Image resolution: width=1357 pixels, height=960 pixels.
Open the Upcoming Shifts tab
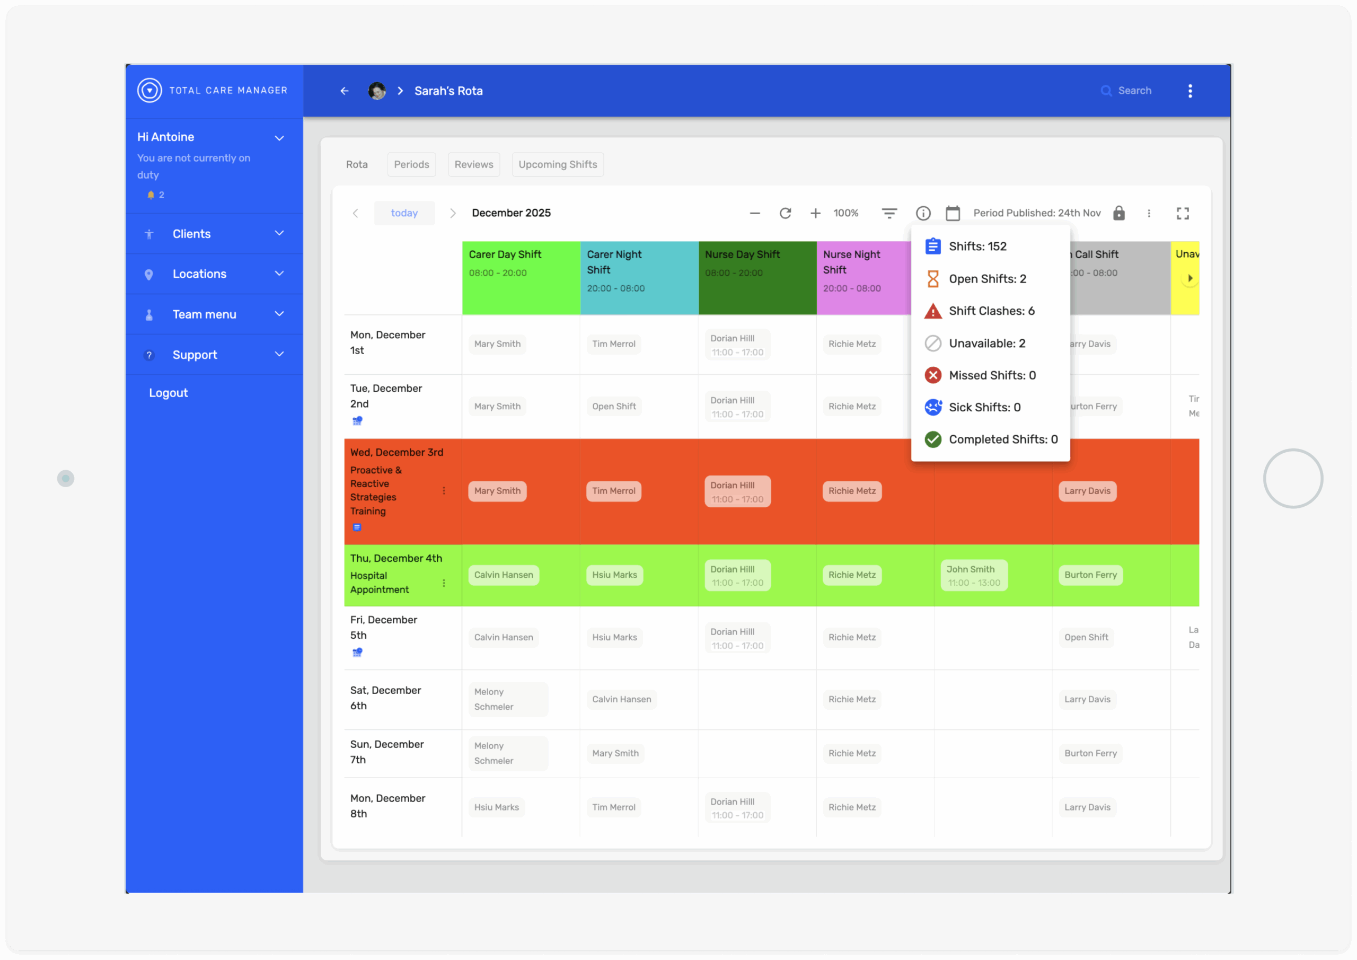[x=557, y=164]
